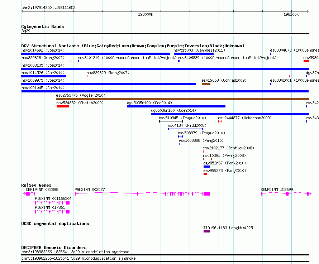Viewport: 319px width, 264px height.
Task: Click nsv10391 (Perry2008) label
Action: click(224, 155)
